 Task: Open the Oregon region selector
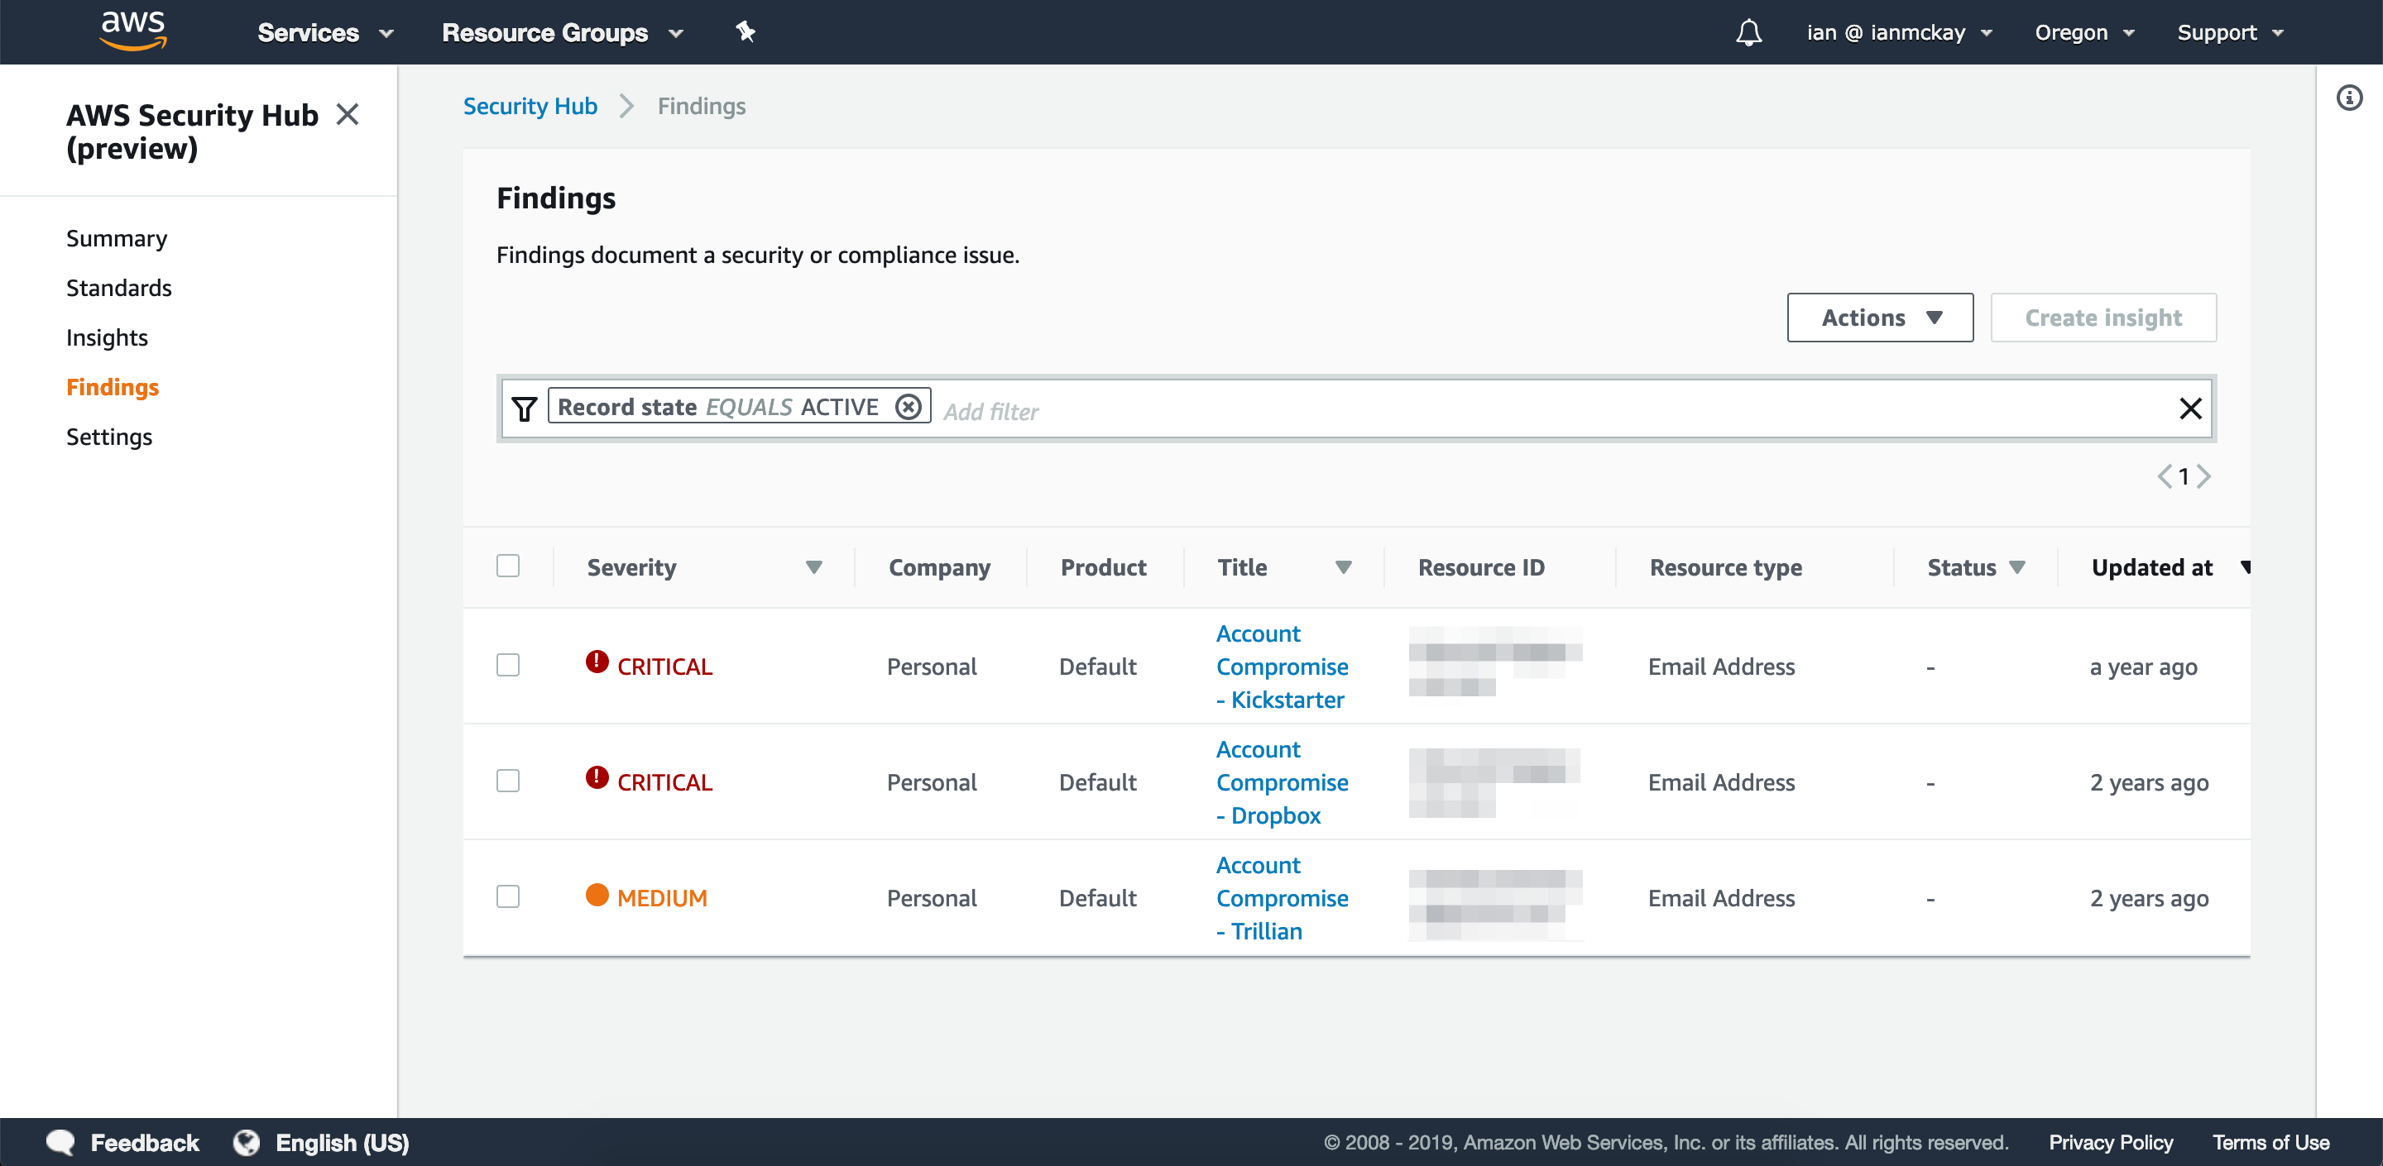point(2083,32)
